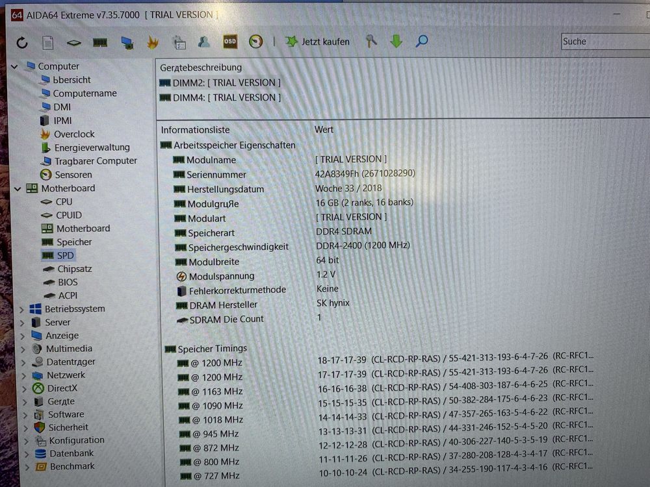Click the Modulspannung lightning icon
Screen dimensions: 650x487
click(x=181, y=276)
